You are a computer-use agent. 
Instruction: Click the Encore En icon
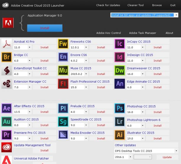click(x=63, y=57)
